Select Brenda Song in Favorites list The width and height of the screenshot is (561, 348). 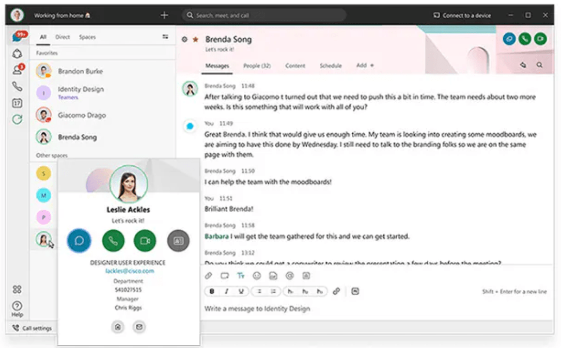click(103, 137)
